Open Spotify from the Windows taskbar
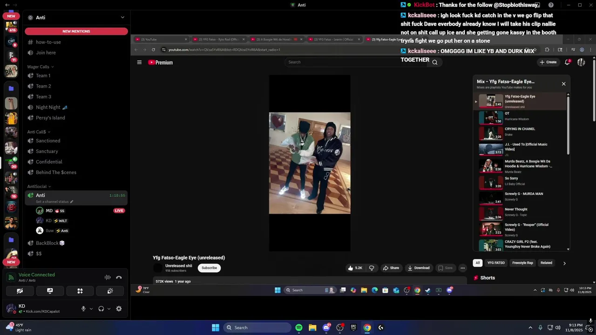 [299, 328]
